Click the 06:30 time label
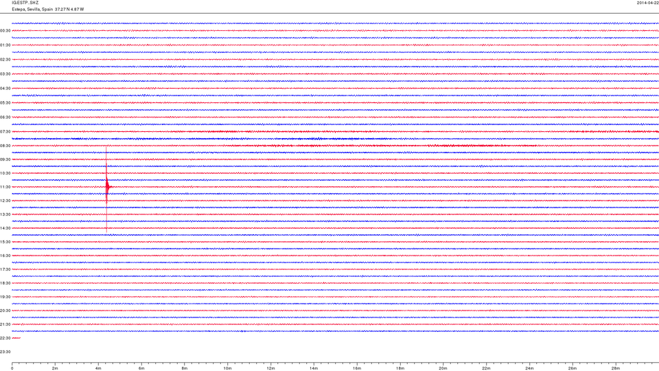 [5, 117]
